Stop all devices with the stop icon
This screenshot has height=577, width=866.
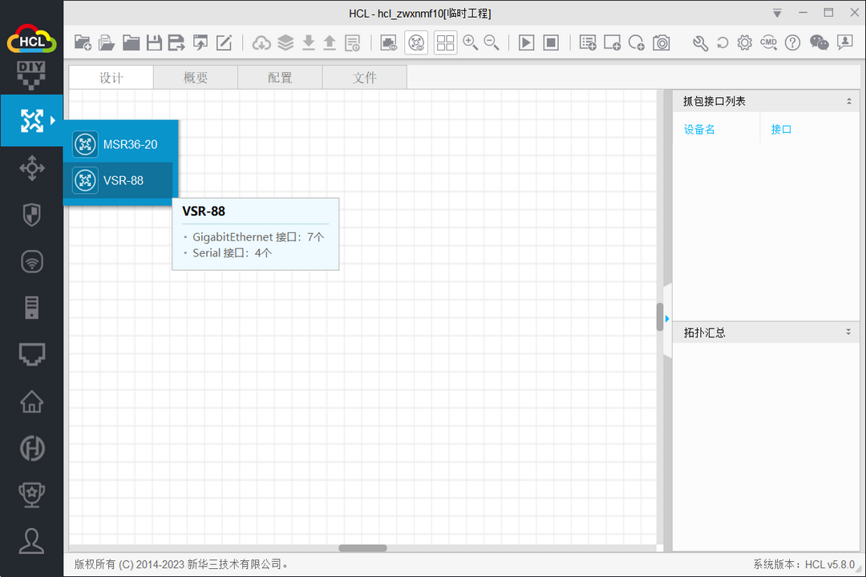[551, 42]
